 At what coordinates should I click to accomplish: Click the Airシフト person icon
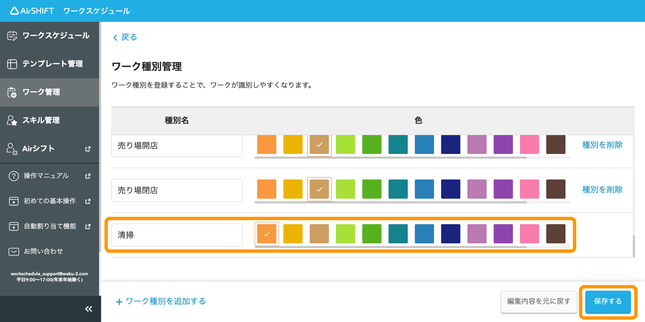[x=12, y=149]
